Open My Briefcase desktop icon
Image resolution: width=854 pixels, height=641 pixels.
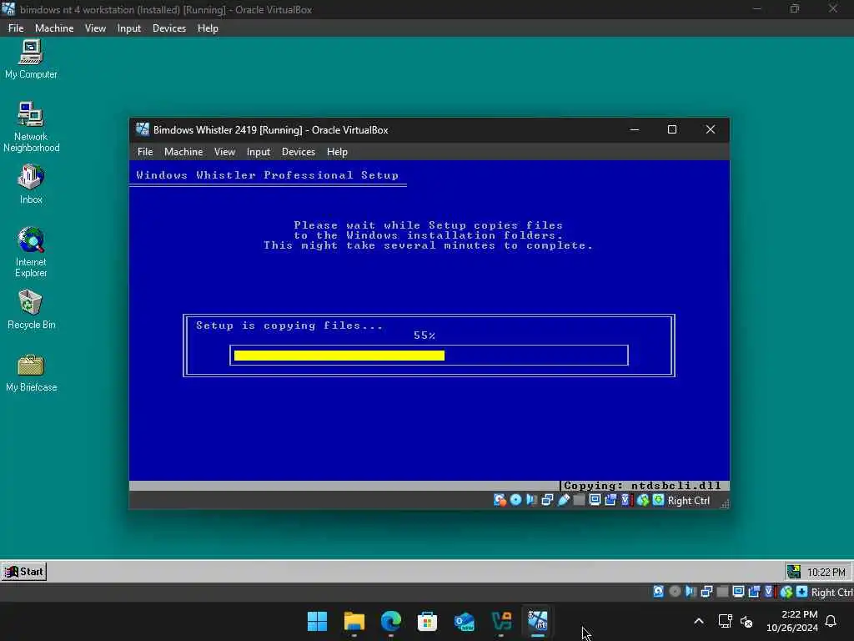click(x=31, y=373)
